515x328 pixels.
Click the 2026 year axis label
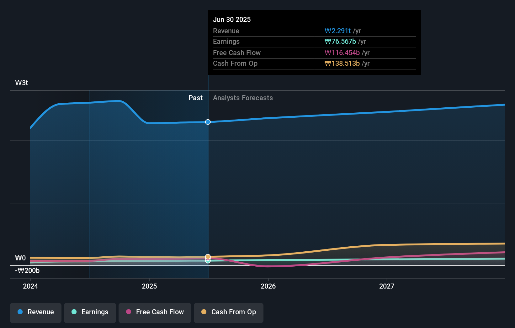pyautogui.click(x=268, y=286)
